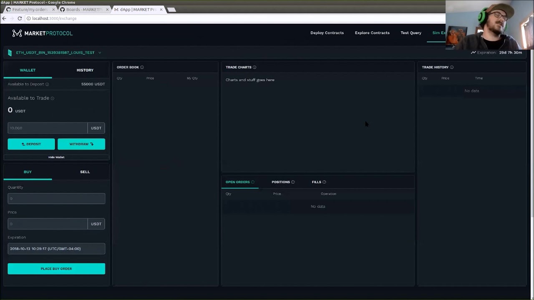Click the expiration chart icon
Screen dimensions: 534x300
[x=474, y=52]
